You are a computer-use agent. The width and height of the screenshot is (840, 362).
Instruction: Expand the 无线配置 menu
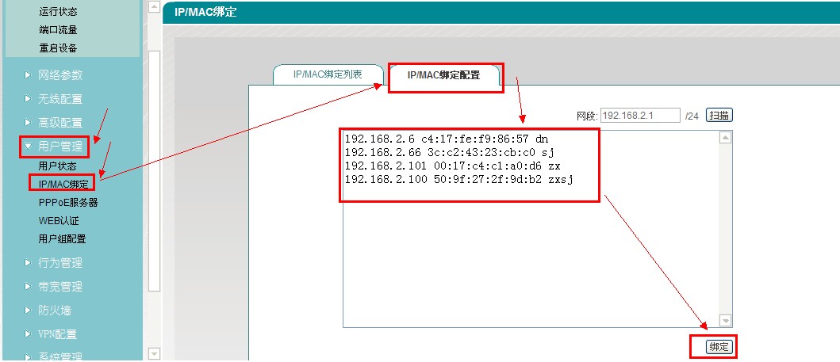click(60, 99)
